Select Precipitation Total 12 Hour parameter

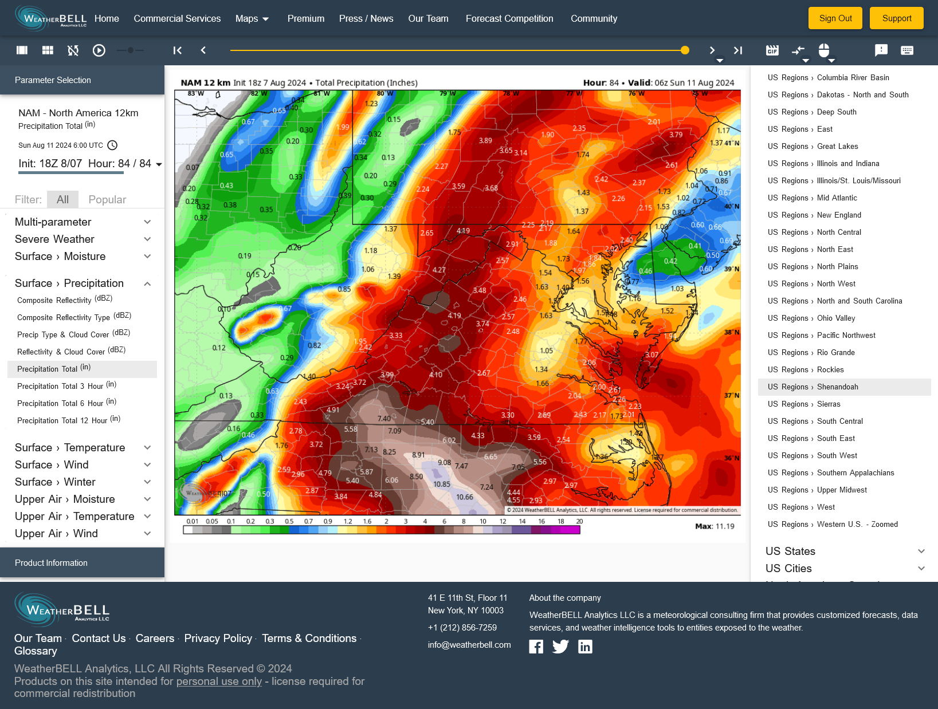click(x=69, y=420)
